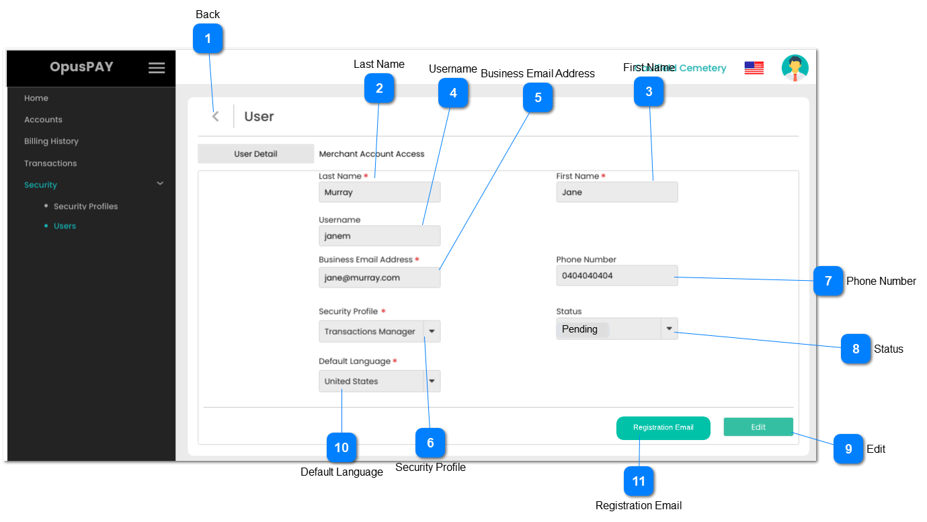The height and width of the screenshot is (522, 927).
Task: Expand the Default Language dropdown
Action: pyautogui.click(x=432, y=381)
